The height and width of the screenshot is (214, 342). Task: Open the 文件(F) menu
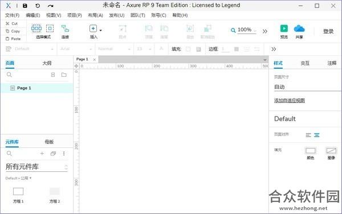click(x=12, y=15)
